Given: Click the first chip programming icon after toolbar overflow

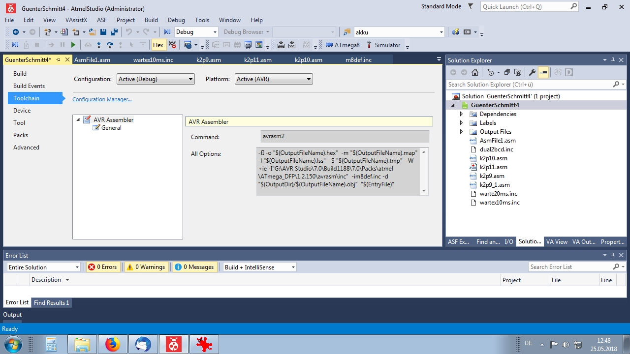Looking at the screenshot, I should click(281, 45).
